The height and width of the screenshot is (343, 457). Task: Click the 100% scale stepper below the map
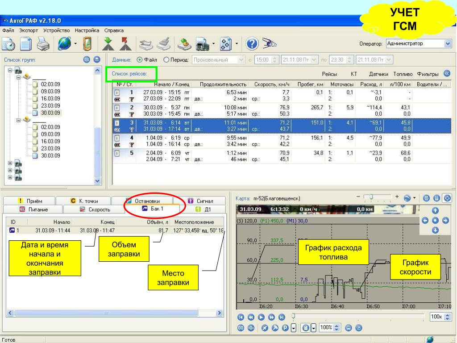(337, 327)
